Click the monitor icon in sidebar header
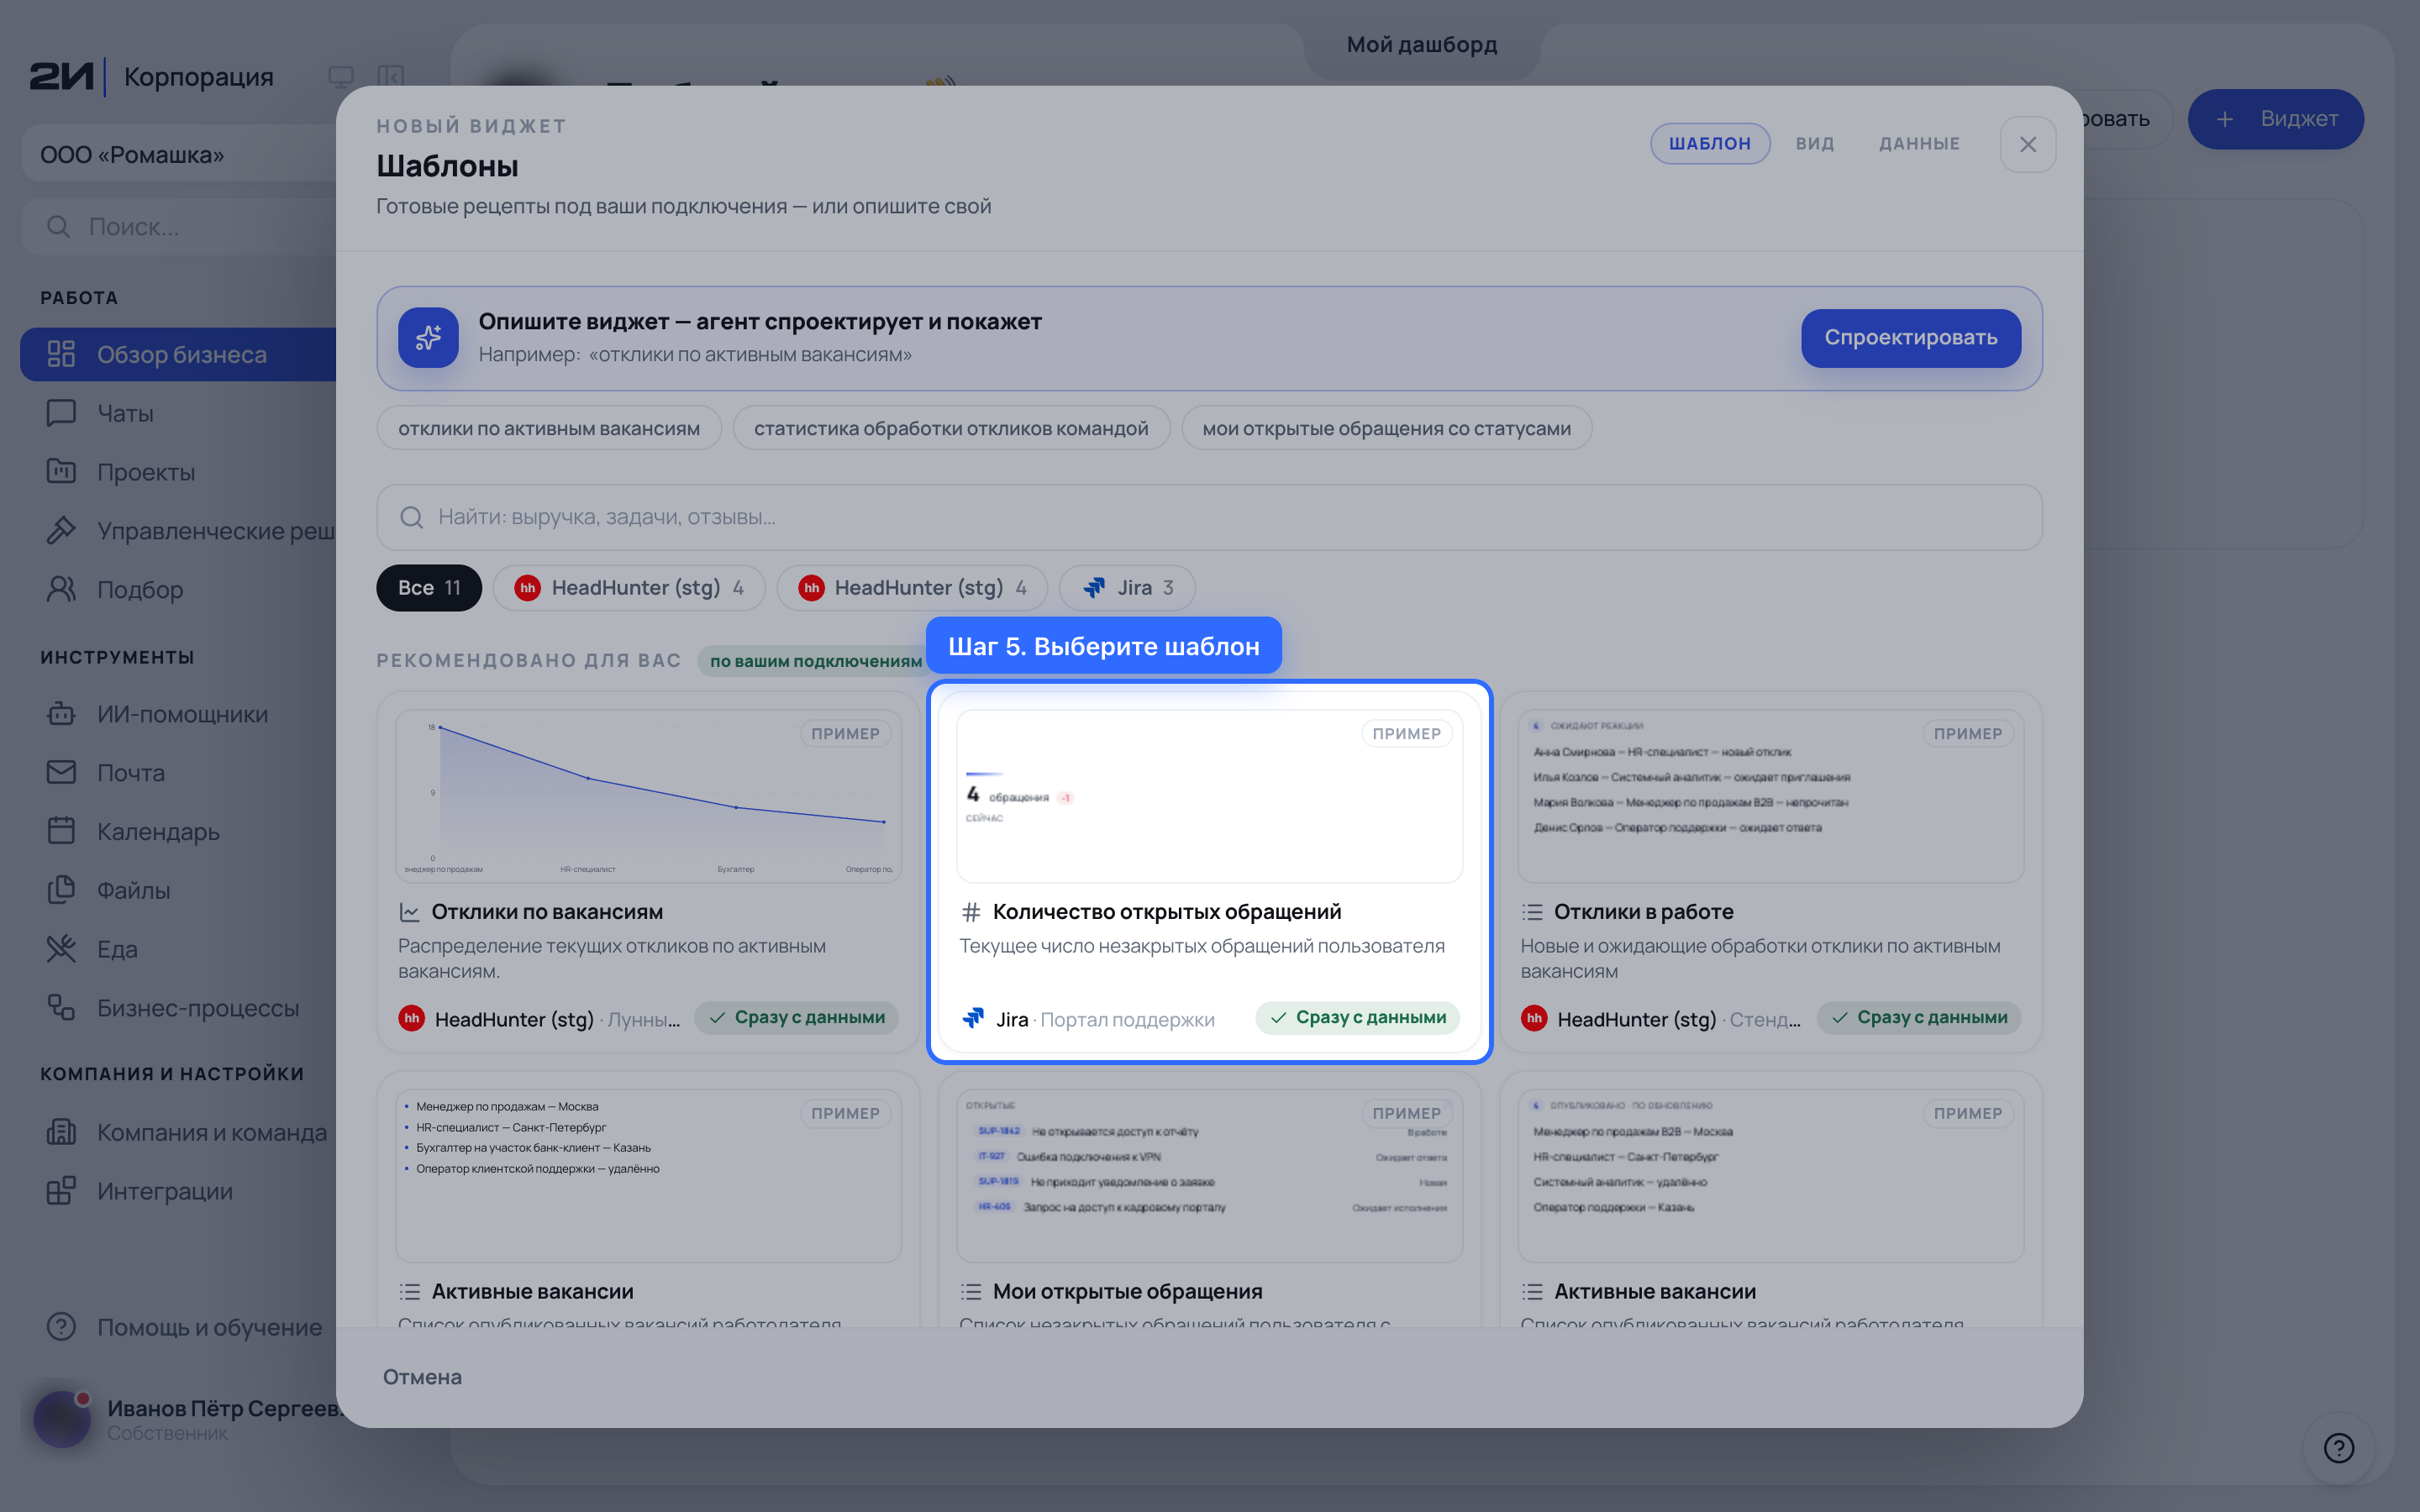Viewport: 2420px width, 1512px height. pos(341,77)
